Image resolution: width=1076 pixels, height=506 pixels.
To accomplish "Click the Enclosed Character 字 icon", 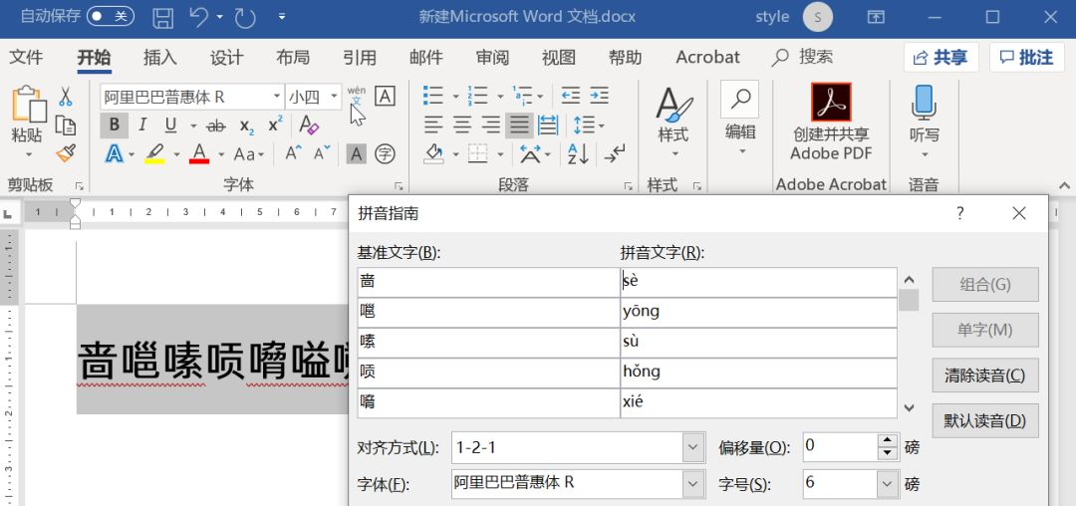I will click(x=385, y=153).
